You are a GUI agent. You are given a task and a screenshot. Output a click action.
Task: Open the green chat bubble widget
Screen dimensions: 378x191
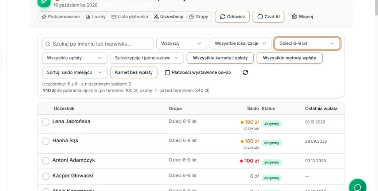[358, 187]
